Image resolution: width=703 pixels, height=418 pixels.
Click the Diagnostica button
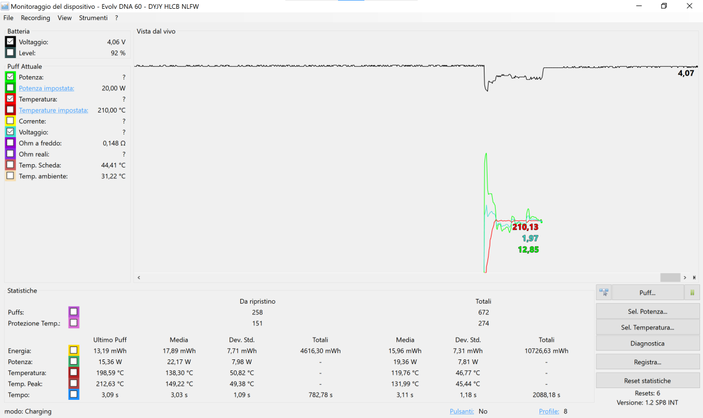[x=647, y=343]
